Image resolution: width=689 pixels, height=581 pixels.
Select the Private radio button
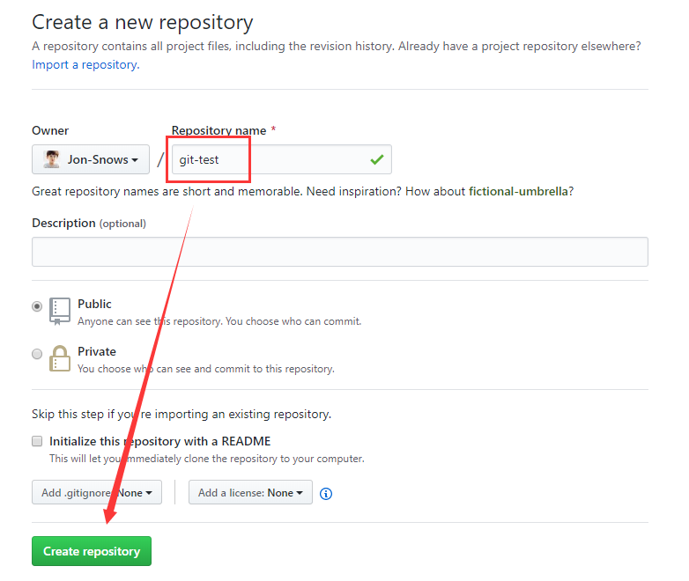[x=37, y=354]
